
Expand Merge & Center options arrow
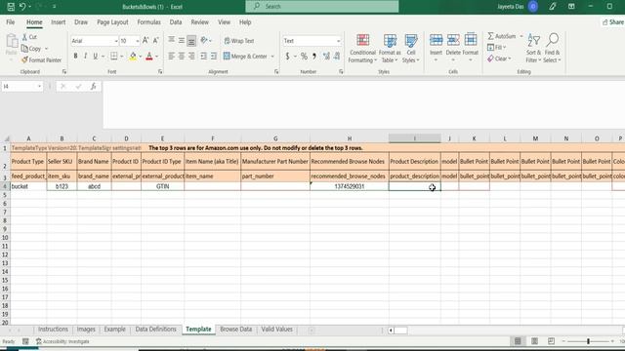click(272, 57)
